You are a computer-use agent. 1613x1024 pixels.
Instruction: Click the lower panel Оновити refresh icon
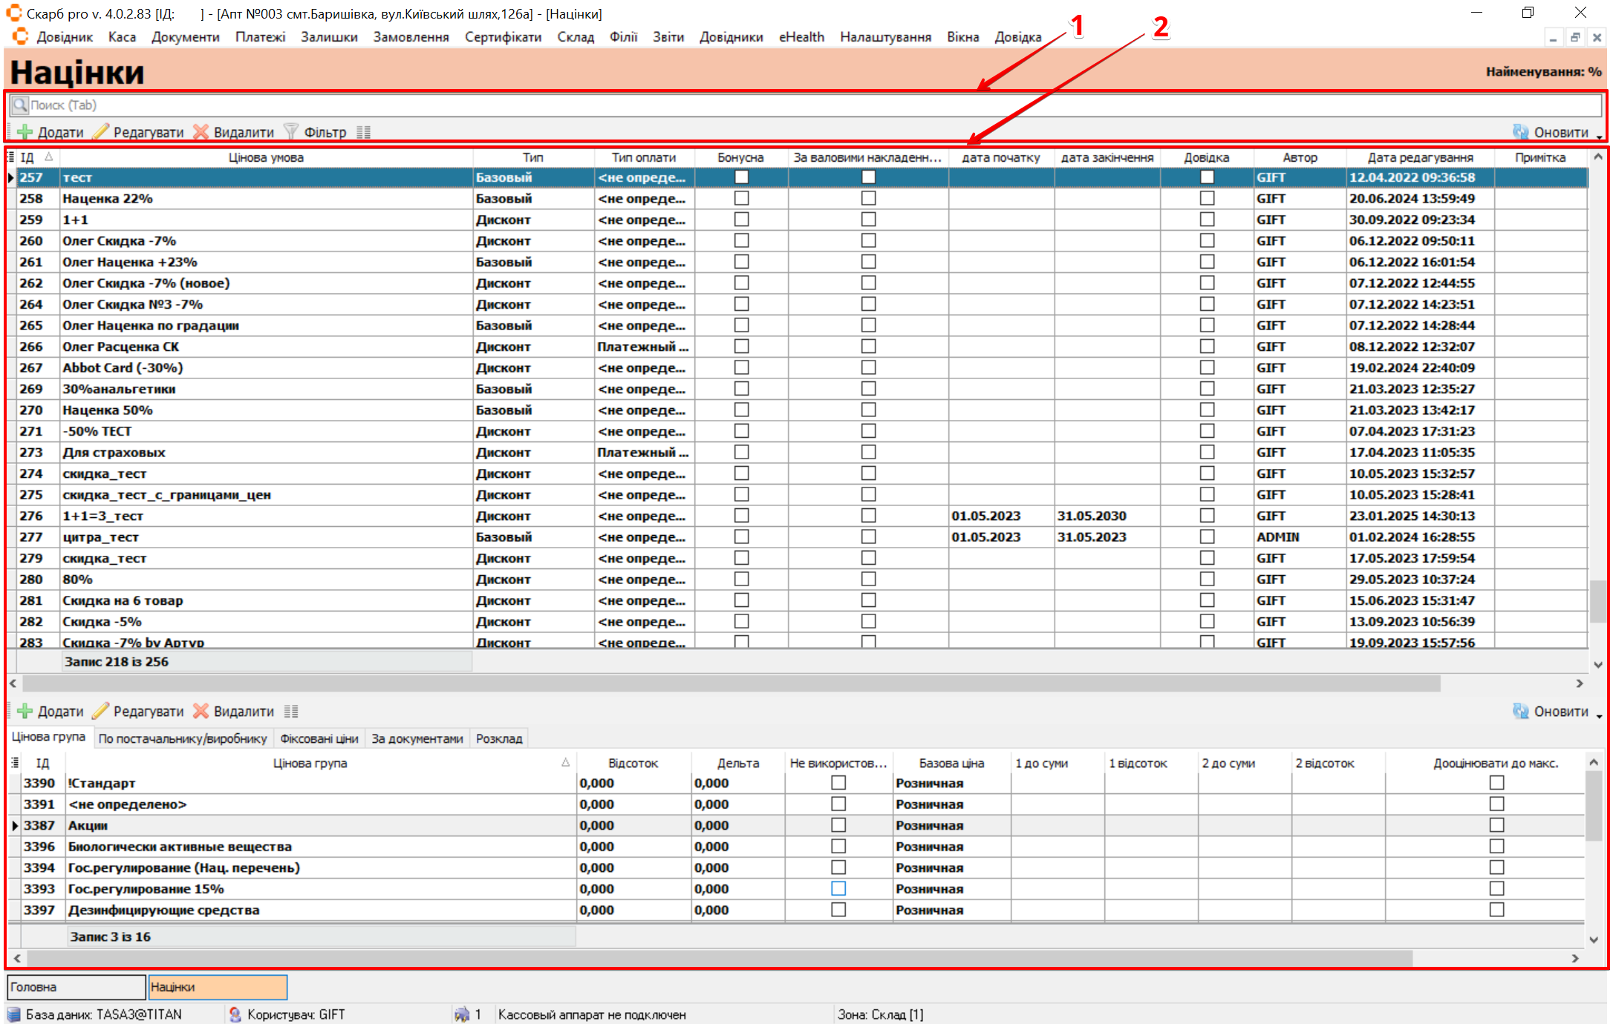(1521, 711)
